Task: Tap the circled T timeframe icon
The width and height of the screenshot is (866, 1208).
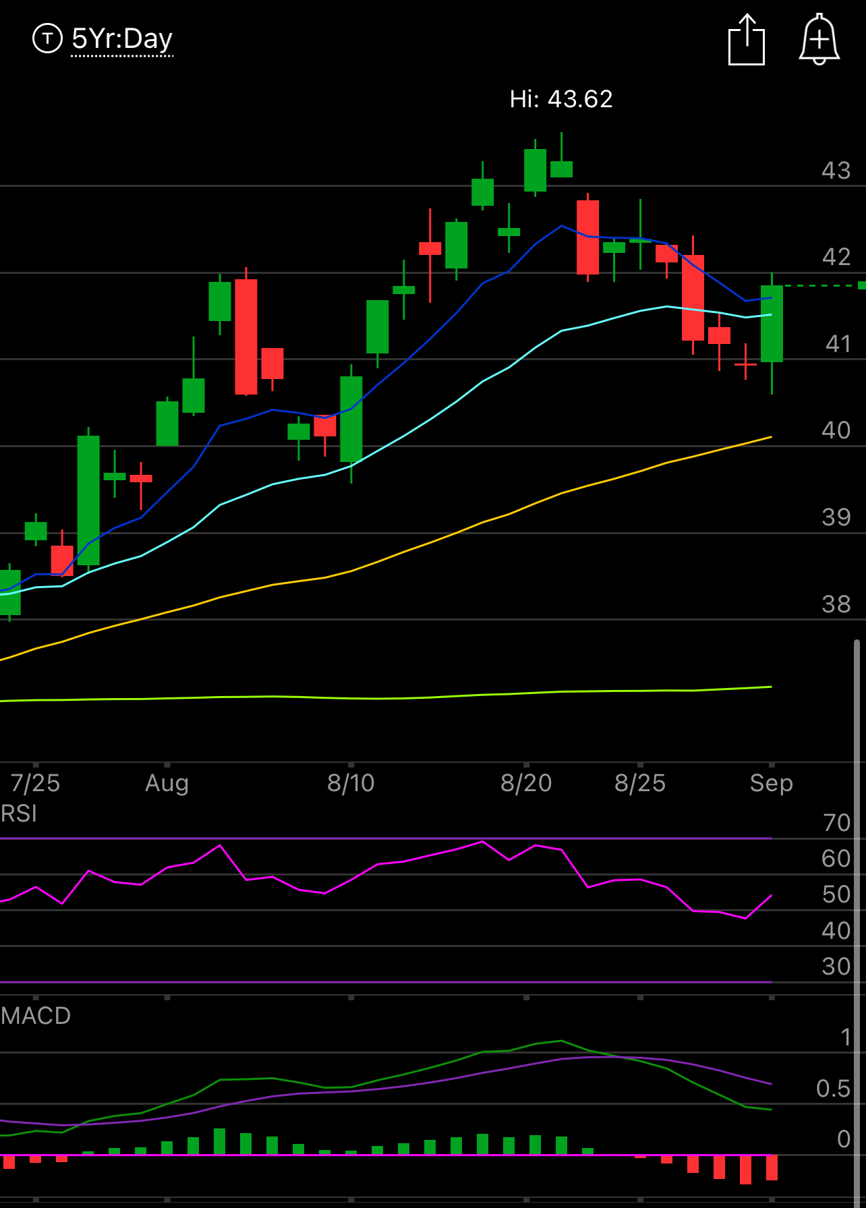Action: (47, 38)
